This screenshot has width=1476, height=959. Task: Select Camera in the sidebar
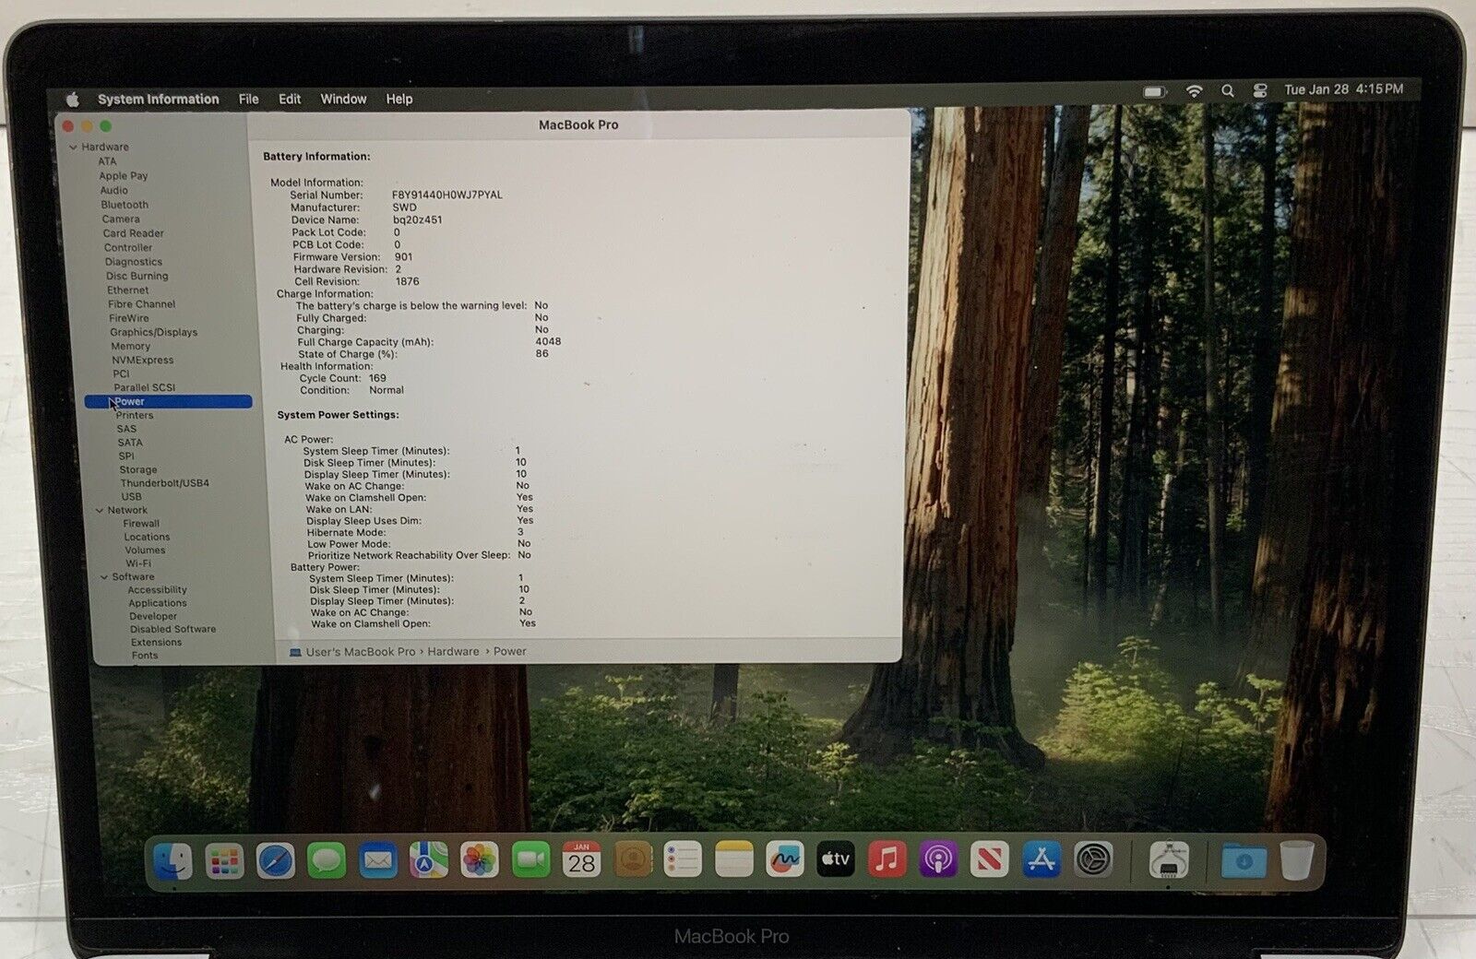click(x=121, y=219)
